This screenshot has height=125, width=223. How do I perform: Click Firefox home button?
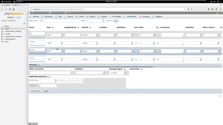coord(14,9)
